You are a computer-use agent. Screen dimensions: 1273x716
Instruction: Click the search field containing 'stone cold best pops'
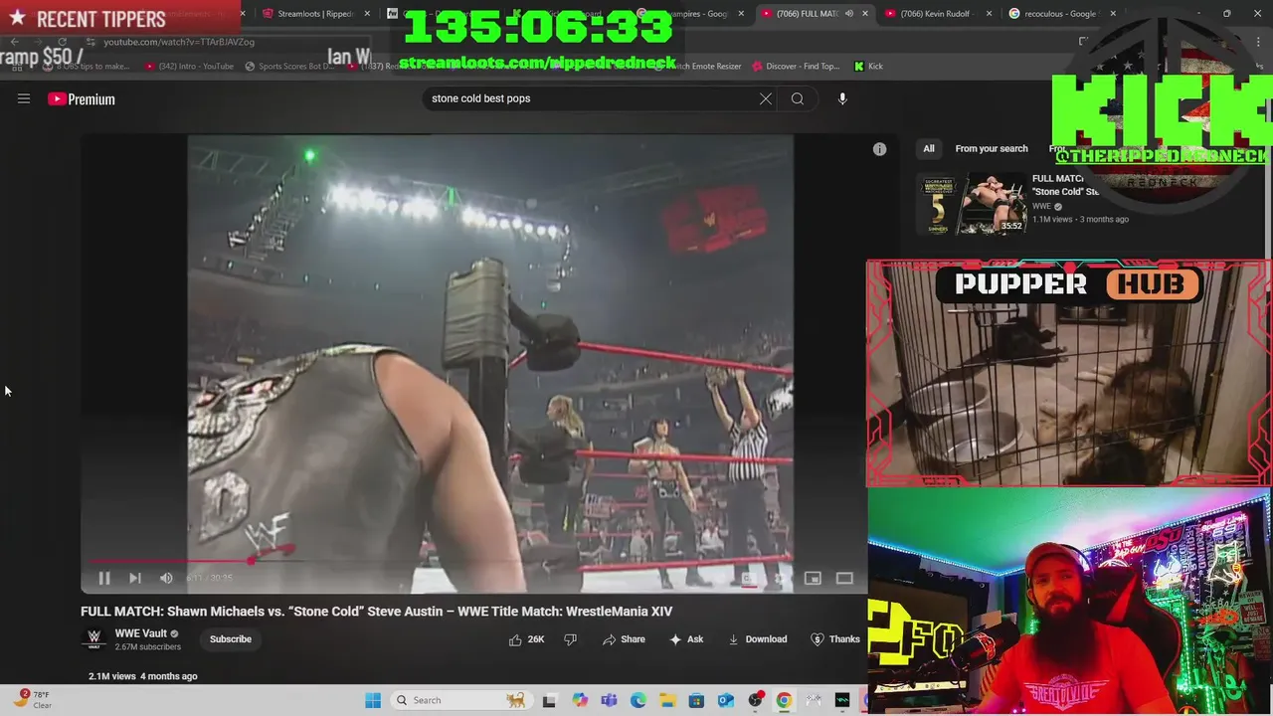[x=591, y=98]
